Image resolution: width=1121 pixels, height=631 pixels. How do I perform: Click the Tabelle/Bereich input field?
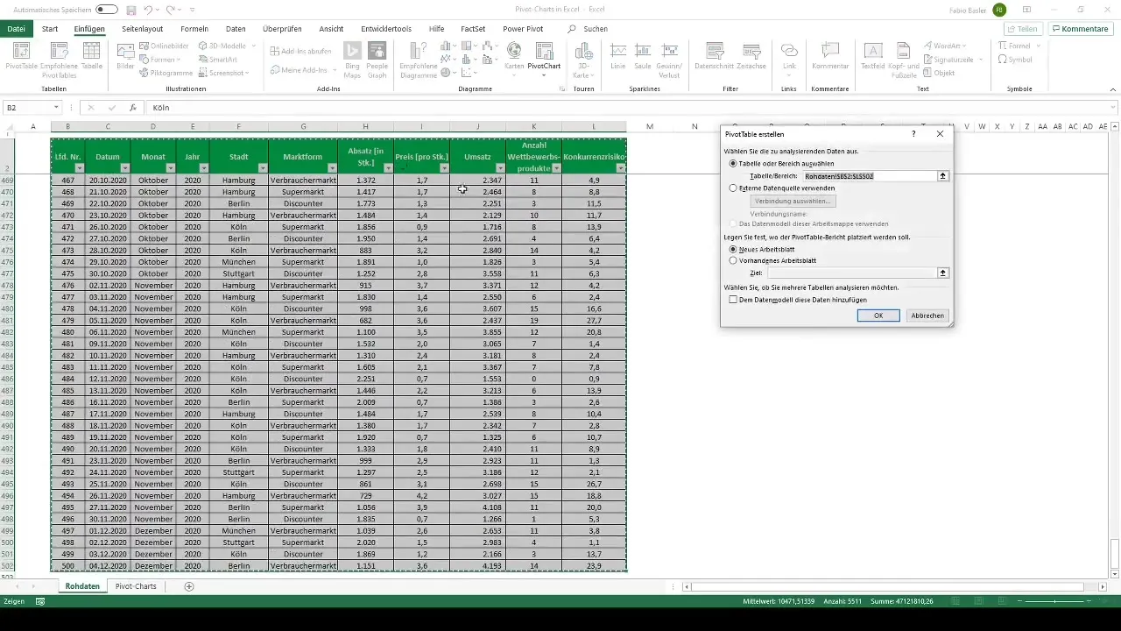pos(871,176)
